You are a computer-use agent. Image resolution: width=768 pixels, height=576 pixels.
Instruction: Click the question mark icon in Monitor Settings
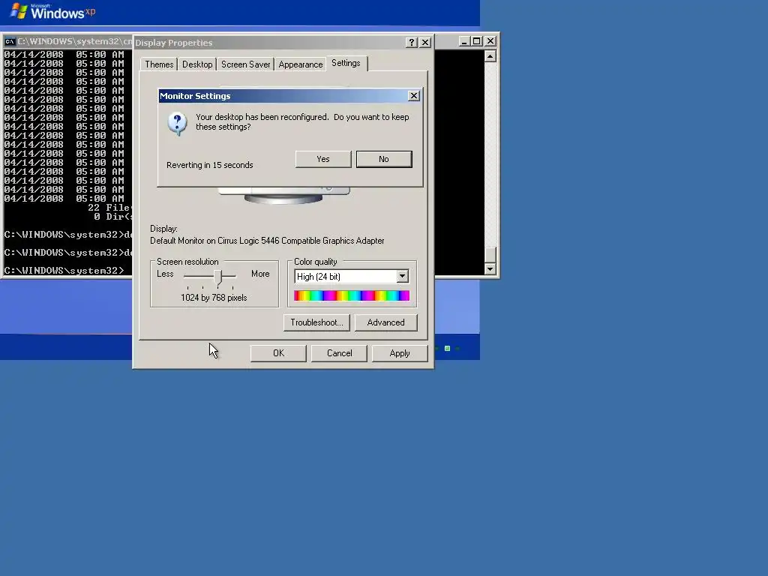pyautogui.click(x=177, y=124)
